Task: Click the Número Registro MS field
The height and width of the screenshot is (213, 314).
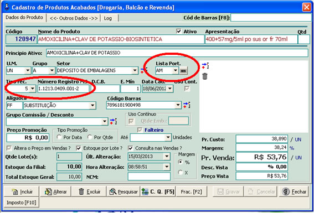Action: pyautogui.click(x=63, y=89)
